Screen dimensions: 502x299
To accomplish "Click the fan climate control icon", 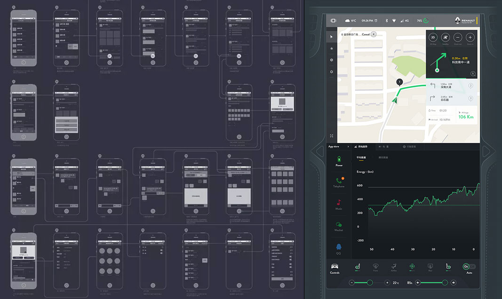I will (412, 267).
